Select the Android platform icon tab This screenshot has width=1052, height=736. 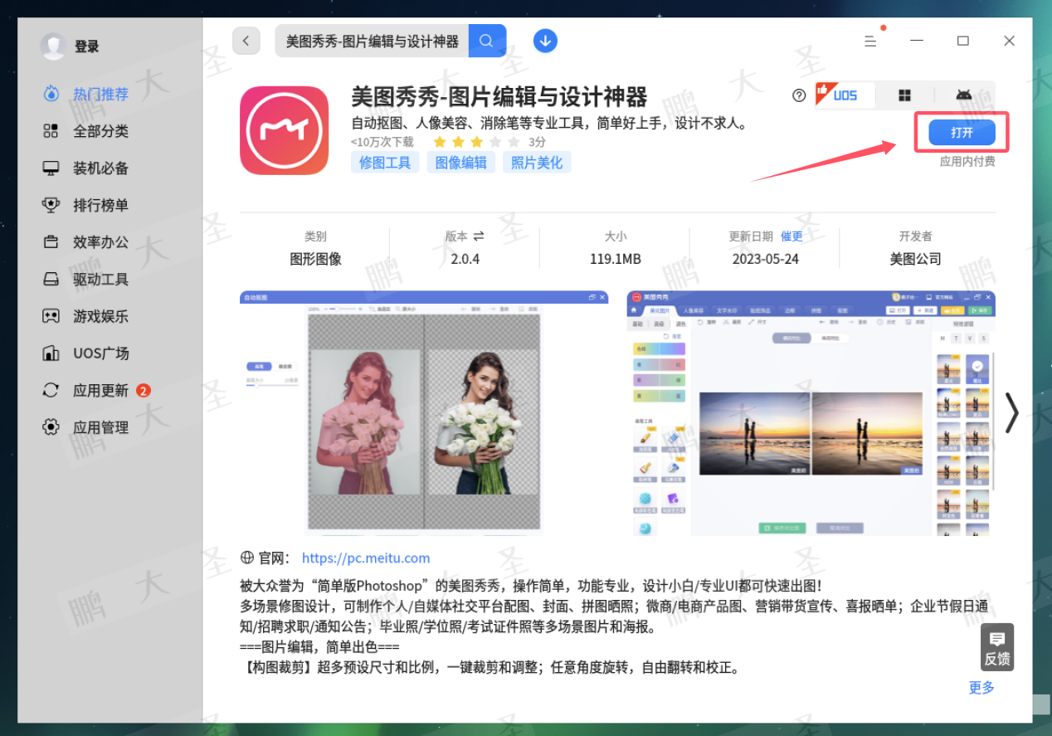(963, 95)
